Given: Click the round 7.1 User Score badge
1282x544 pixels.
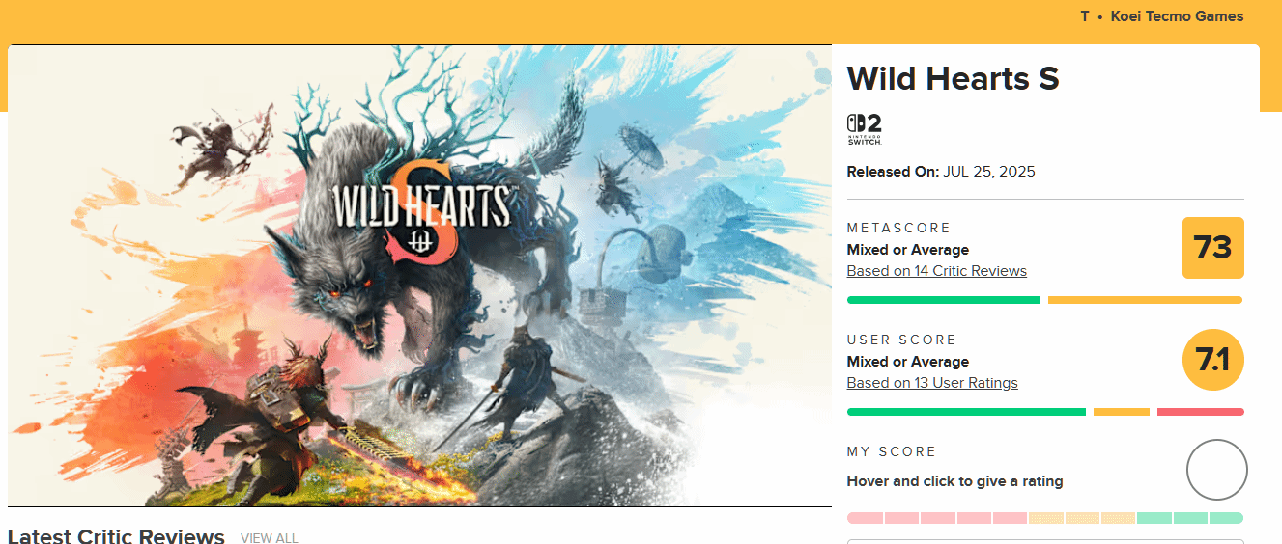Looking at the screenshot, I should [x=1212, y=361].
